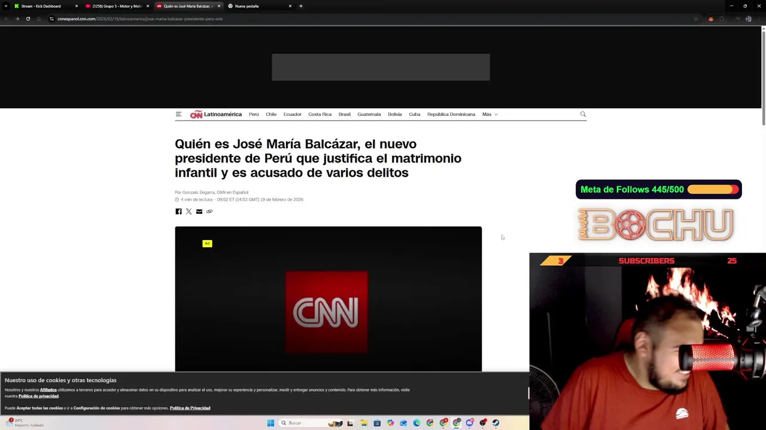766x430 pixels.
Task: Open the browser profile avatar
Action: [x=748, y=19]
